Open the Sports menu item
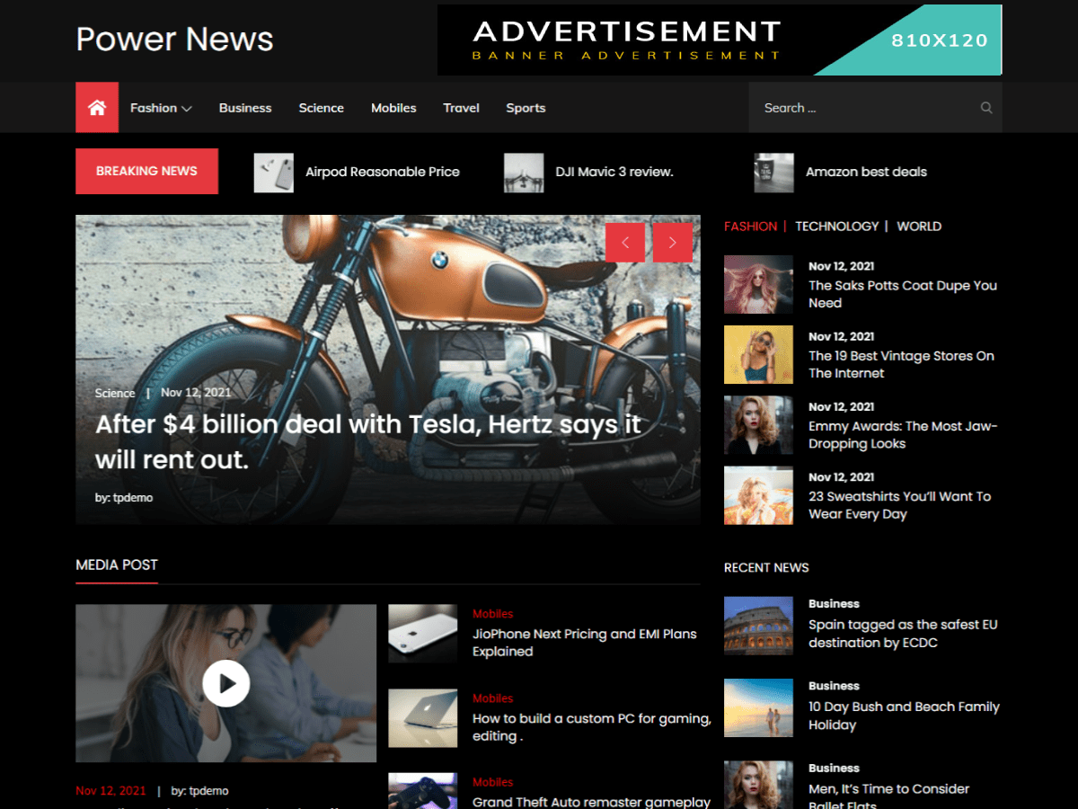 tap(526, 107)
